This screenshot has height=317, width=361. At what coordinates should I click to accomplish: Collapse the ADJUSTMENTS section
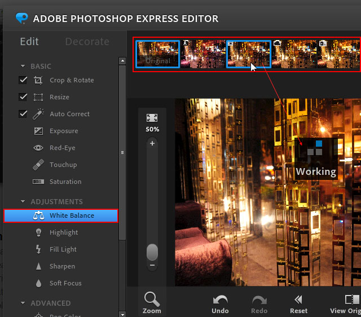[23, 201]
